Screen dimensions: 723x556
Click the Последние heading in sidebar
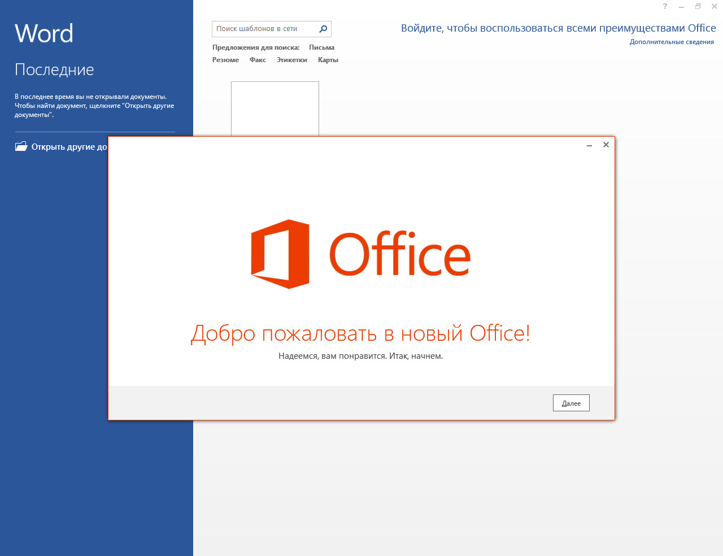point(54,69)
